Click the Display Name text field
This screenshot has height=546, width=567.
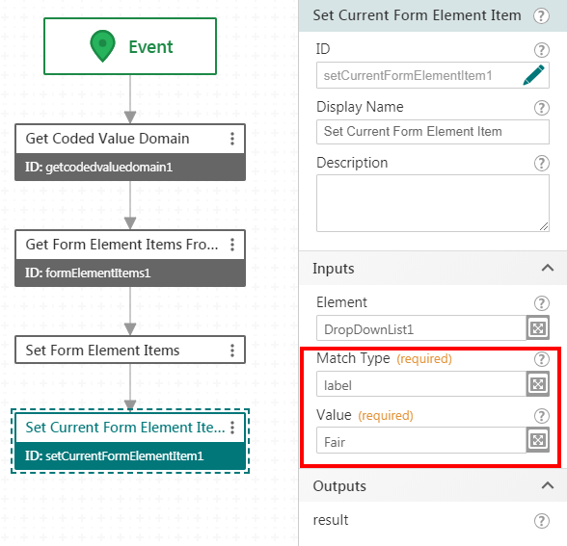432,132
